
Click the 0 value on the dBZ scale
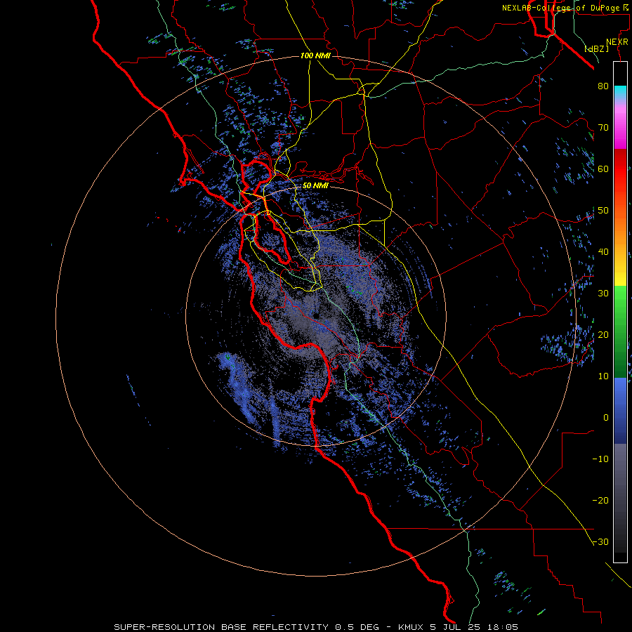(x=606, y=418)
